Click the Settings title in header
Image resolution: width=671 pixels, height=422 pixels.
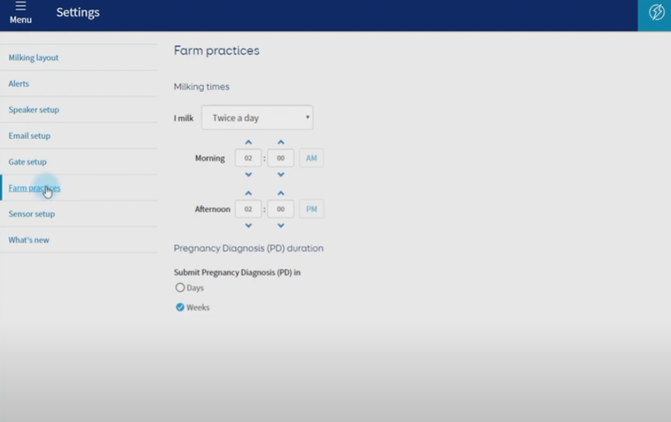click(x=78, y=13)
